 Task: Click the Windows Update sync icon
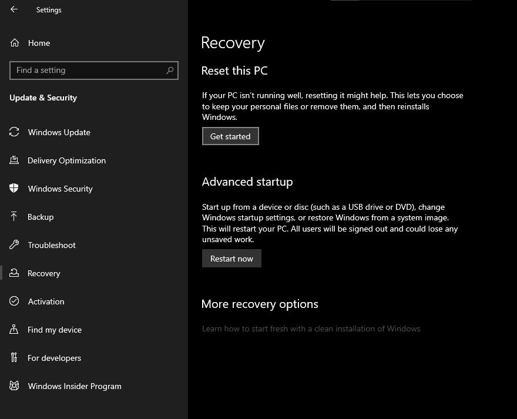14,132
